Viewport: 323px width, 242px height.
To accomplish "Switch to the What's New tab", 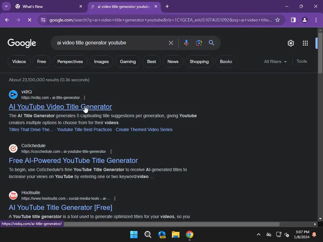I will pos(49,7).
